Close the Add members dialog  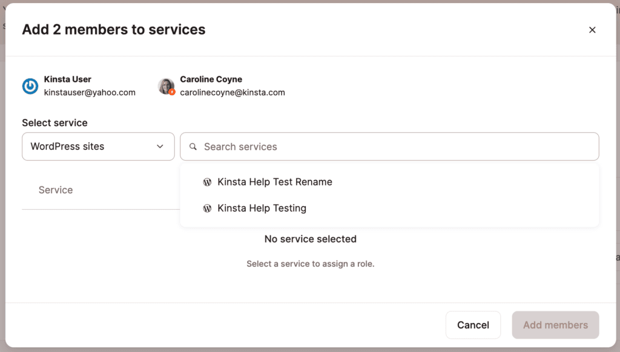click(592, 30)
